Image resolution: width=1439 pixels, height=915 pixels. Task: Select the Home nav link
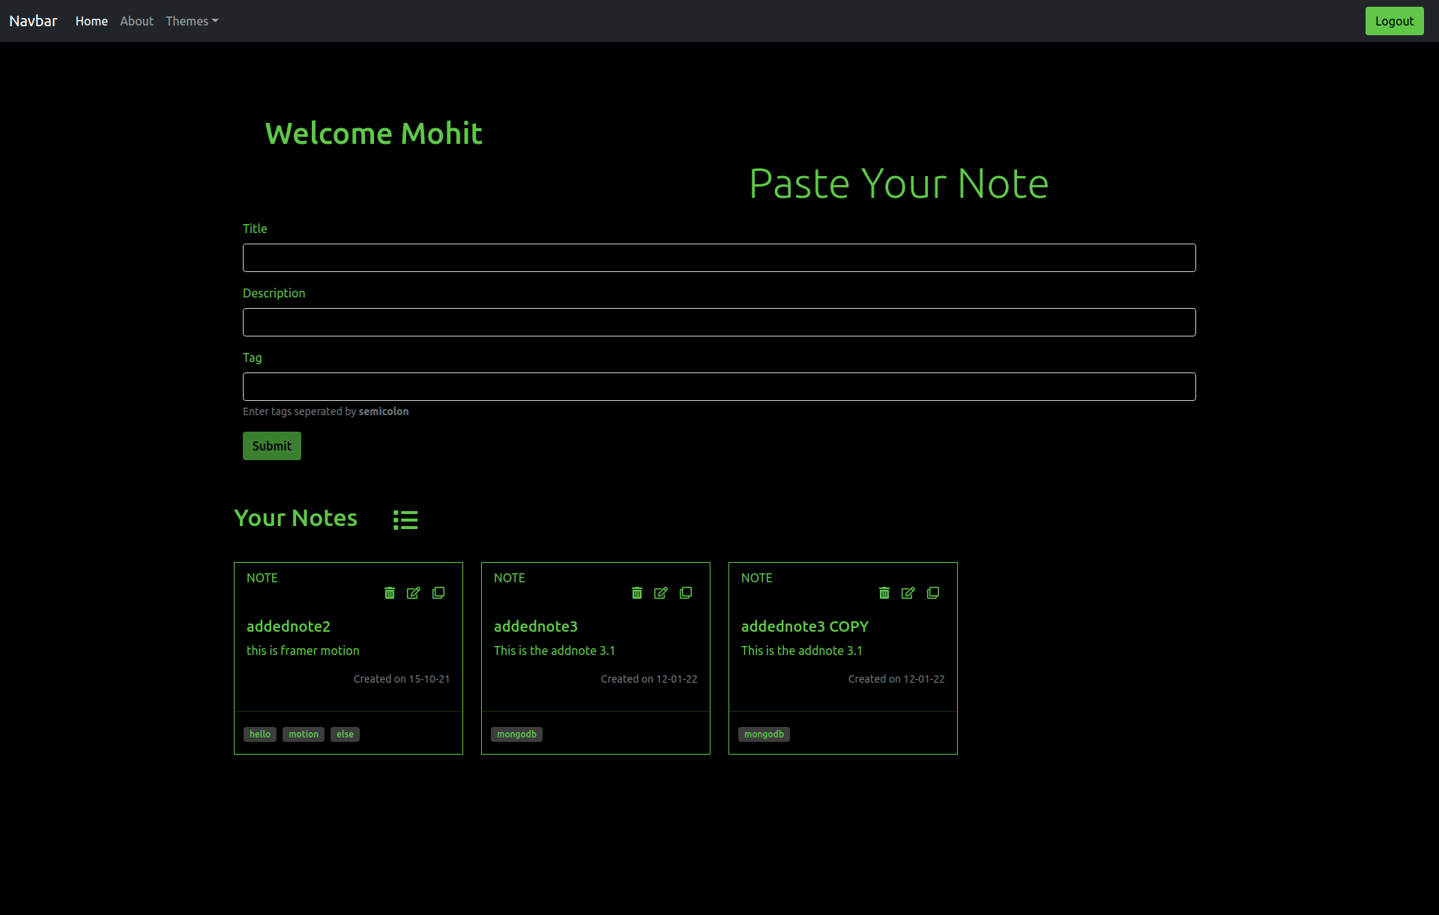91,21
